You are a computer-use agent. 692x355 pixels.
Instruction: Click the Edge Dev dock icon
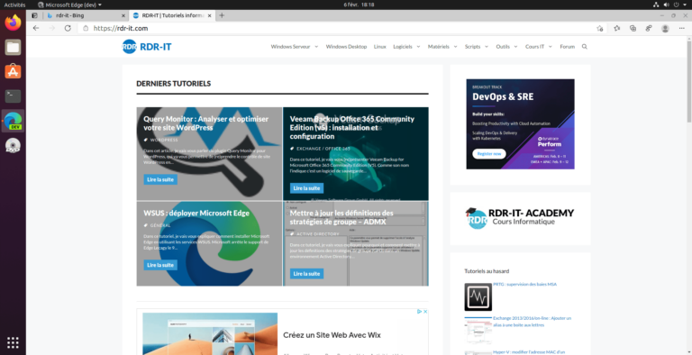[13, 121]
